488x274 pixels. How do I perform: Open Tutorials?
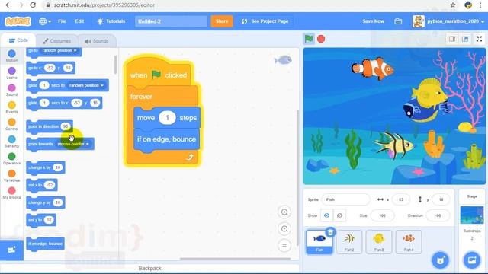coord(111,21)
